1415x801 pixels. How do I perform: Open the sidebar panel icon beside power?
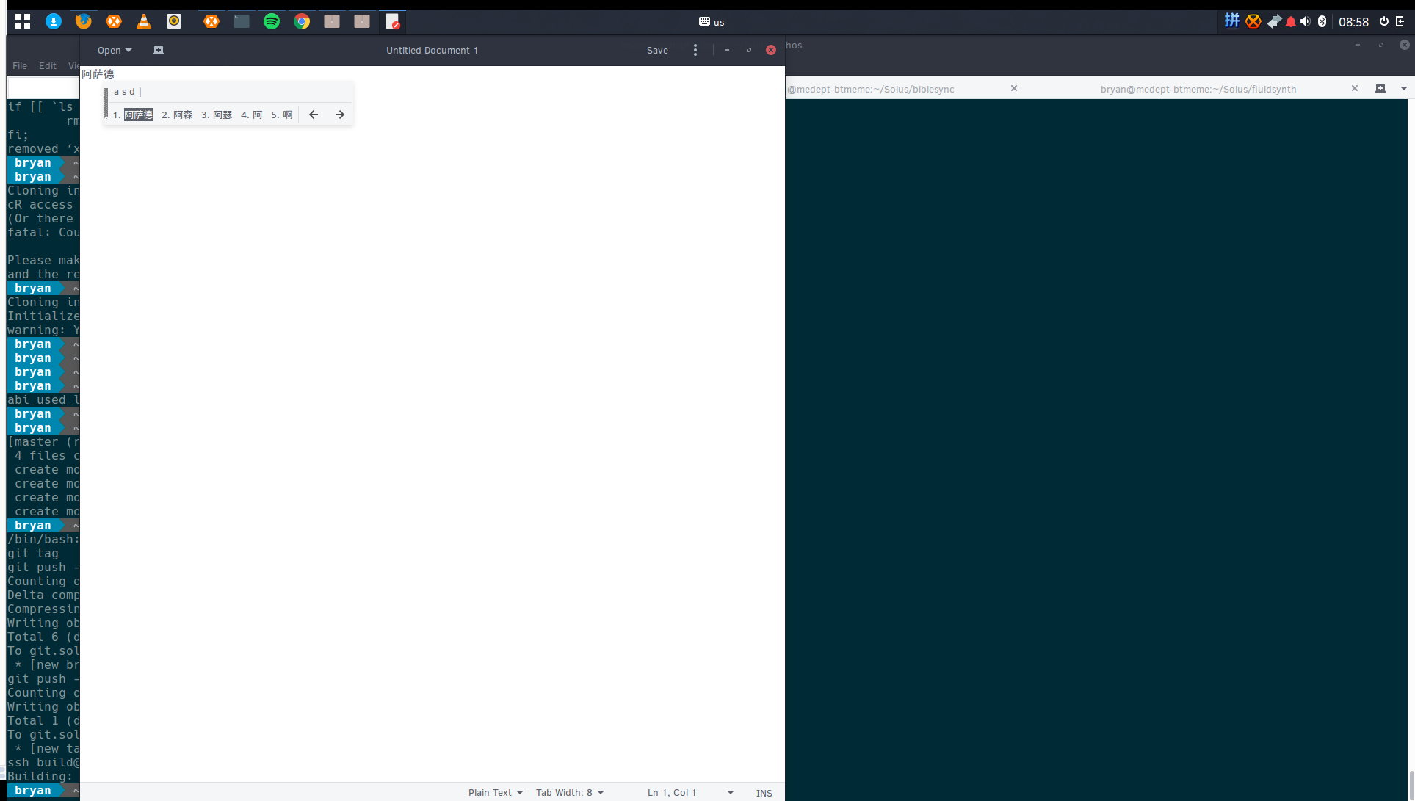click(x=1400, y=21)
